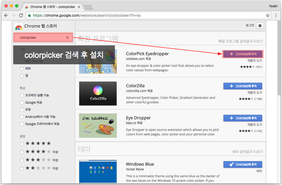282x185 pixels.
Task: Open web store settings gear
Action: 260,26
